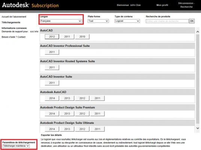Click the Bienvenue John Doe text
Screen dimensions: 201x150
pyautogui.click(x=129, y=5)
